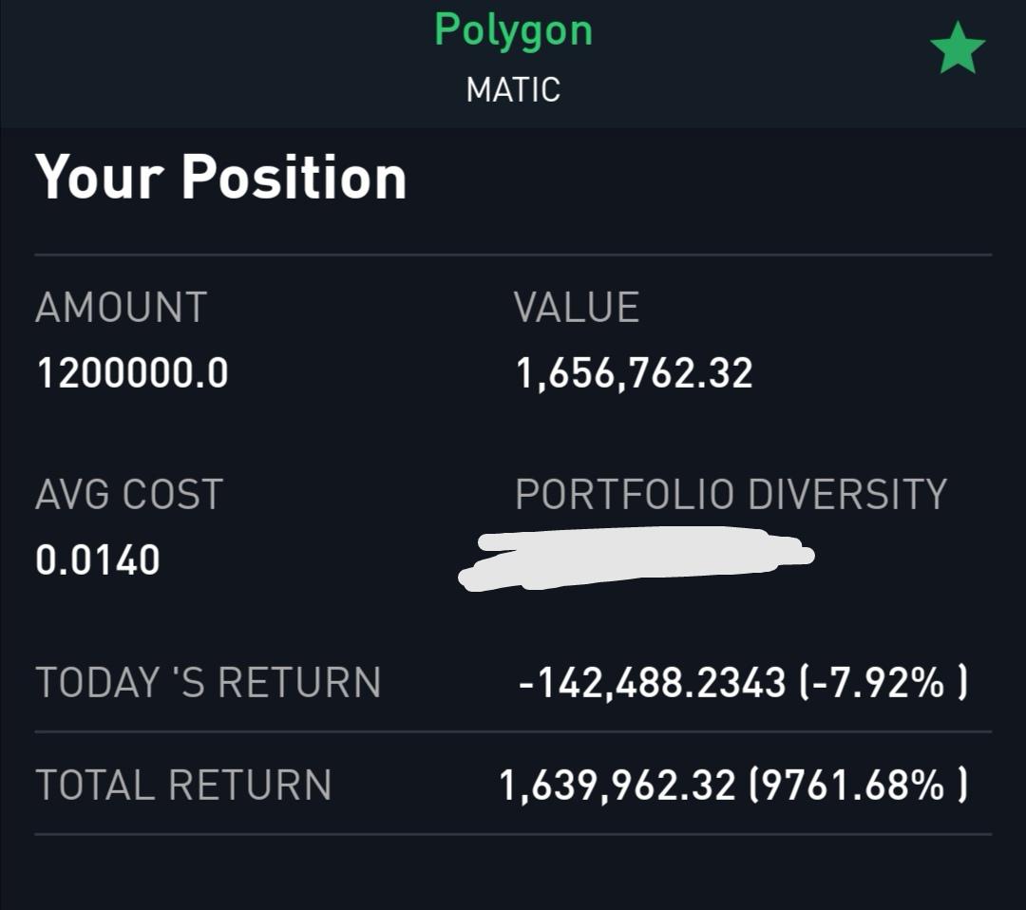1026x910 pixels.
Task: Select the -142,488.2343 today's return amount
Action: tap(653, 683)
